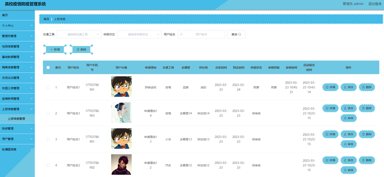Open the 交通工具 filter dropdown
The height and width of the screenshot is (177, 384).
79,35
